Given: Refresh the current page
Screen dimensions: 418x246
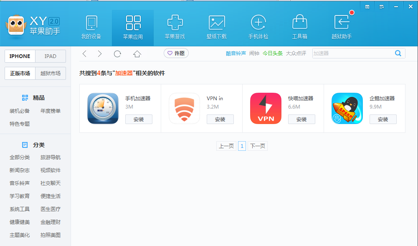Looking at the screenshot, I should (x=117, y=54).
